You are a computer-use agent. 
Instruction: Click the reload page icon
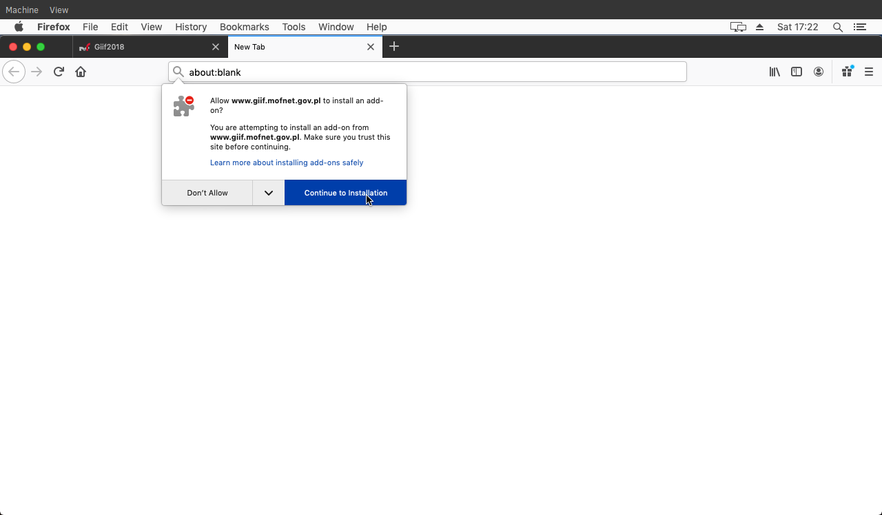coord(59,72)
